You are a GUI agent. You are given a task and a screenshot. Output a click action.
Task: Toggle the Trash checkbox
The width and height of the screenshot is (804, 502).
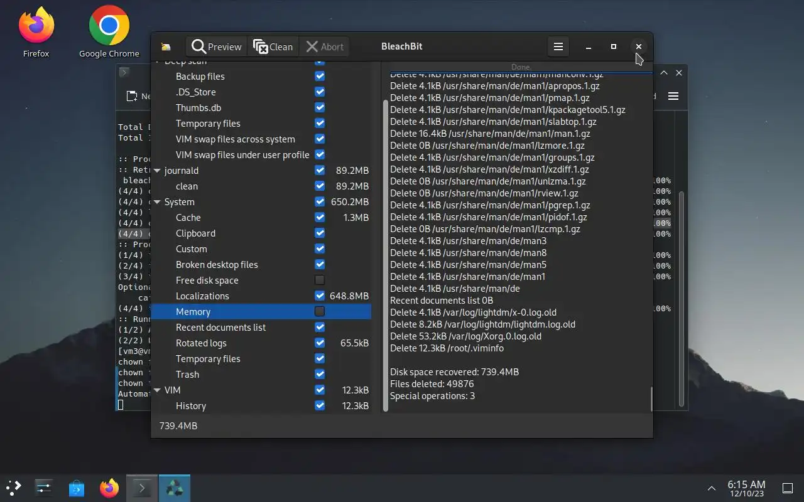coord(320,374)
